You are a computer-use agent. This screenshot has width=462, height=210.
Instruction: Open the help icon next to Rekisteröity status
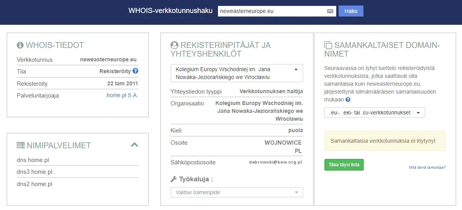135,71
